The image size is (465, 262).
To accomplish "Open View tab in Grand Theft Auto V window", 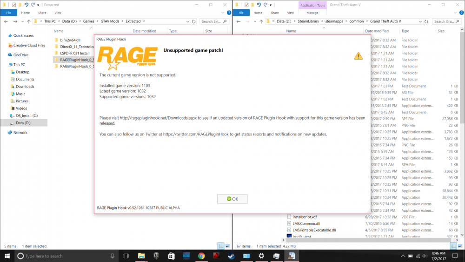I will point(290,13).
